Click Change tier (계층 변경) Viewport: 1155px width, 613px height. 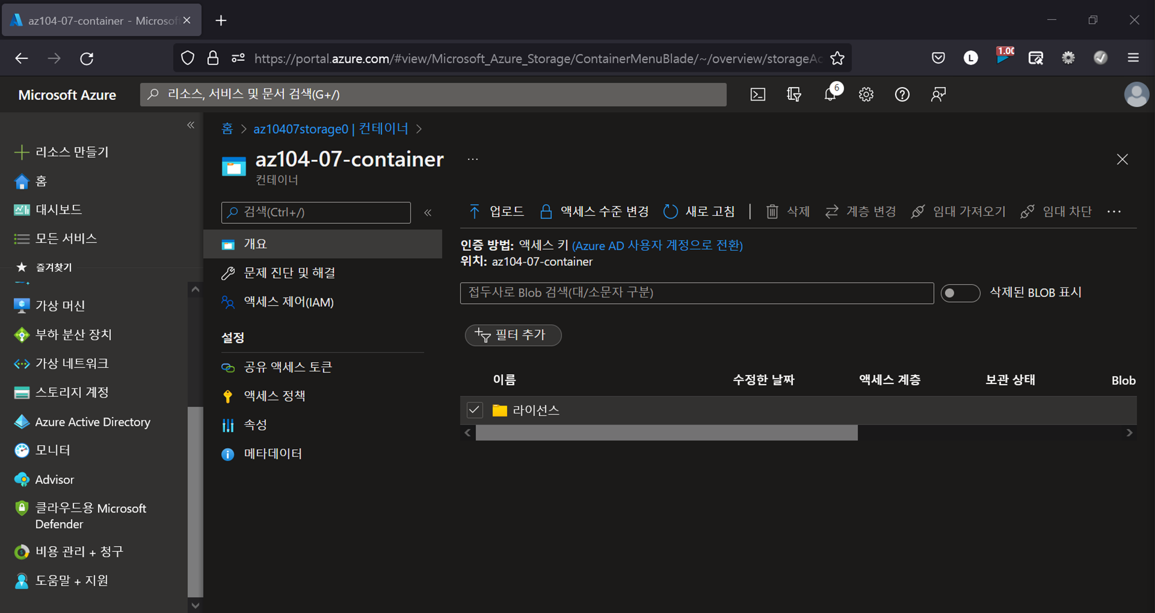coord(860,212)
